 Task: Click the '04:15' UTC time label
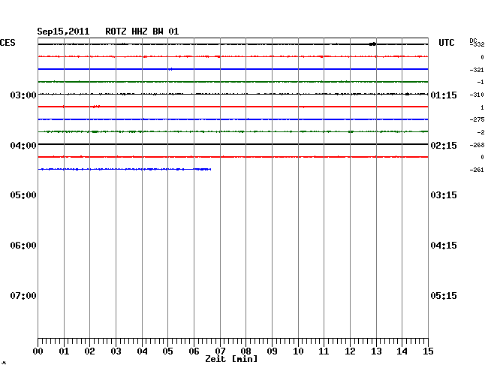point(444,246)
